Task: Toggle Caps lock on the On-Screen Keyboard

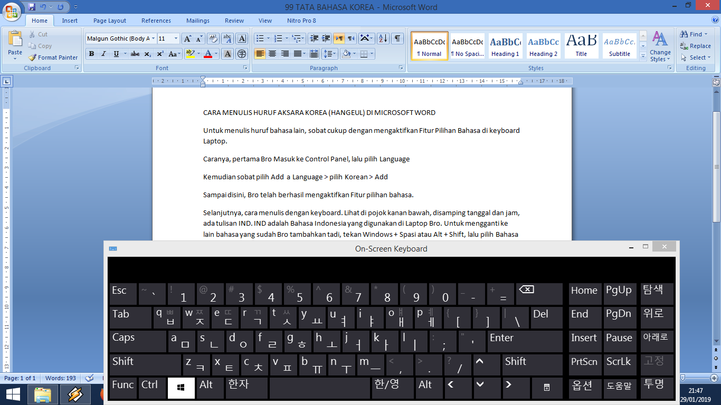Action: click(138, 341)
